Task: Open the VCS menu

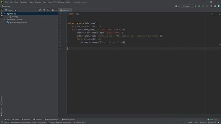Action: [55, 2]
